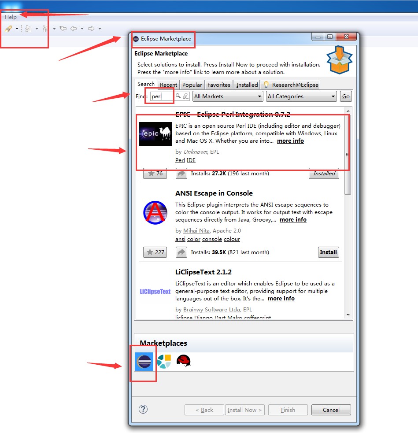Image resolution: width=418 pixels, height=433 pixels.
Task: Click the results list scrollbar thumb
Action: pyautogui.click(x=348, y=154)
